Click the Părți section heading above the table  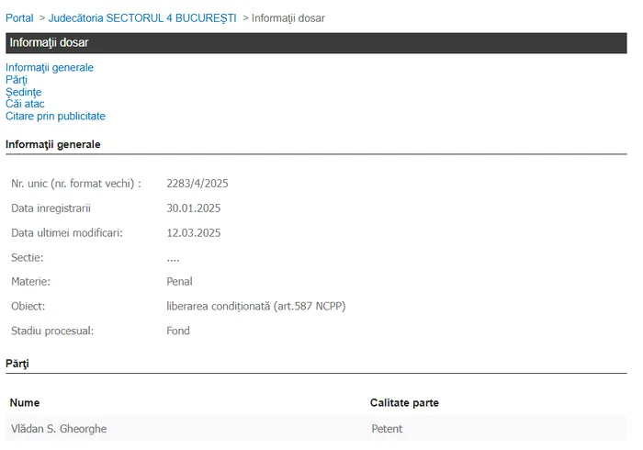click(17, 364)
